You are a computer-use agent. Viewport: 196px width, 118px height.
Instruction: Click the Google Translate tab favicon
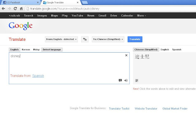[x=44, y=2]
